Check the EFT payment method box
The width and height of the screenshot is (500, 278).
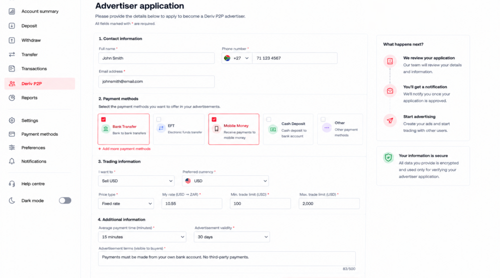coord(159,120)
